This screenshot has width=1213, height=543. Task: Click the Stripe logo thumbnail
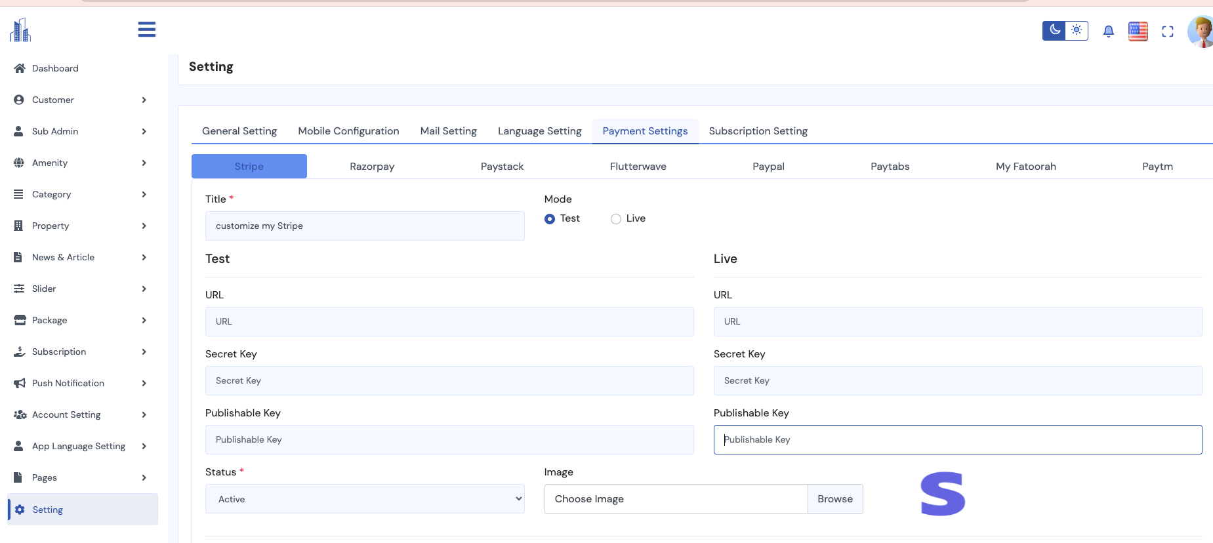pyautogui.click(x=943, y=494)
